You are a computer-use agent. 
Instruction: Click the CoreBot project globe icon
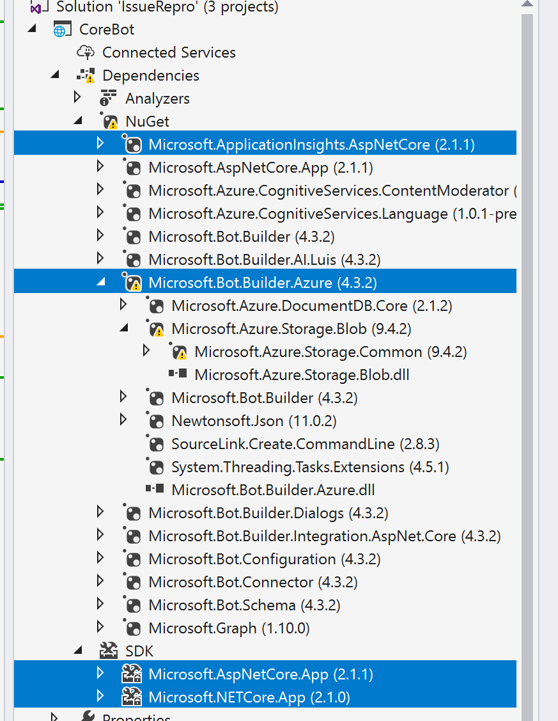[63, 29]
